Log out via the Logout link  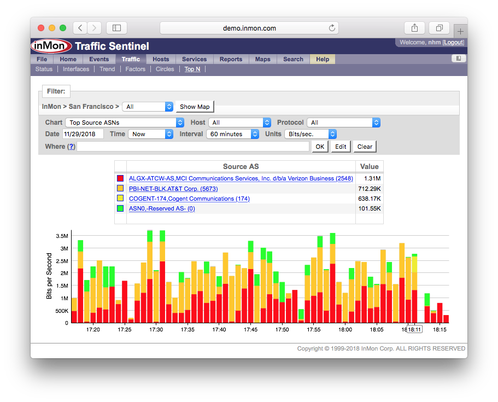coord(454,42)
